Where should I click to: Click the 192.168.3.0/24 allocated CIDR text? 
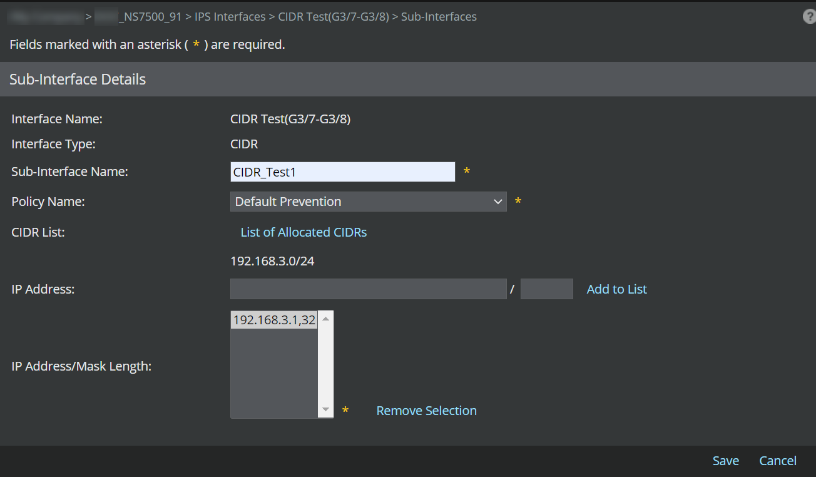pos(272,261)
